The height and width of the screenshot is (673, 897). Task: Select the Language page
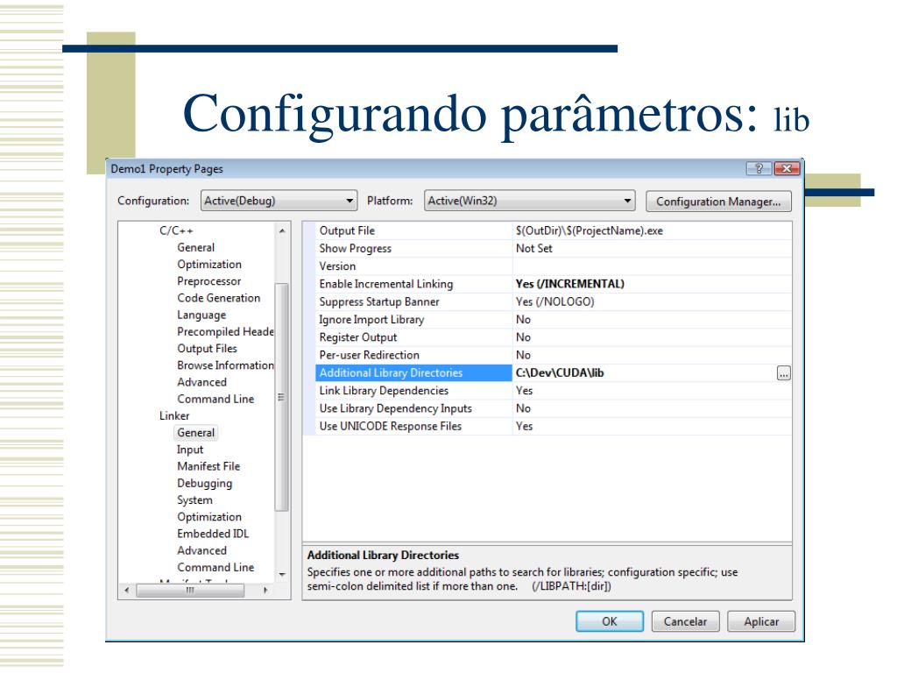pos(201,315)
